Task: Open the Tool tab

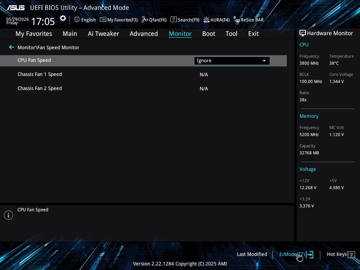Action: tap(231, 34)
